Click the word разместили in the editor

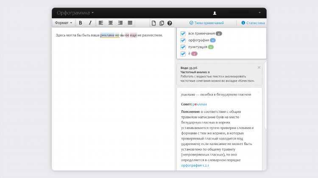click(152, 35)
